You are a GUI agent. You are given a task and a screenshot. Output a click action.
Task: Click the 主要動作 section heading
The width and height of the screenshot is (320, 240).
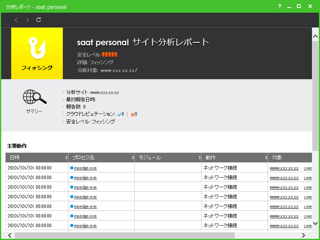(17, 146)
